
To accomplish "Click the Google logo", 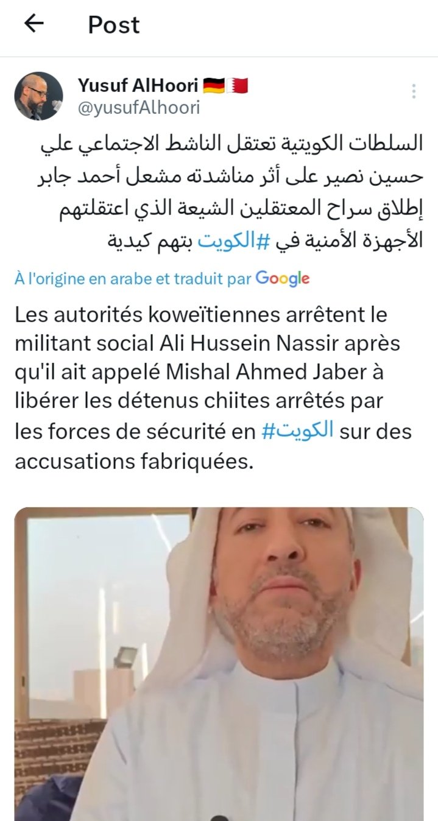I will [x=283, y=279].
